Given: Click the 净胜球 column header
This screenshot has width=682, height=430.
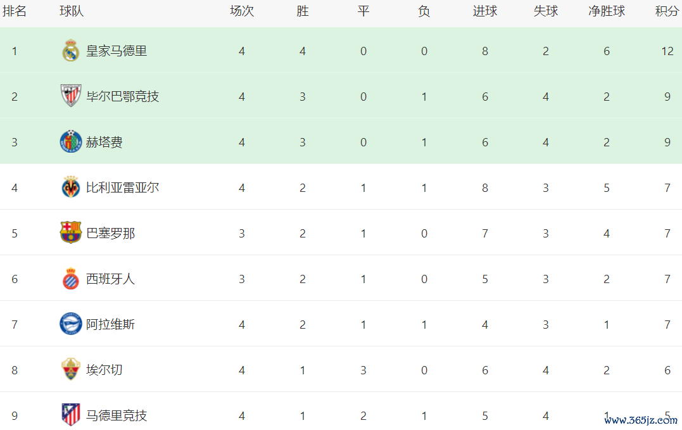Looking at the screenshot, I should 606,11.
